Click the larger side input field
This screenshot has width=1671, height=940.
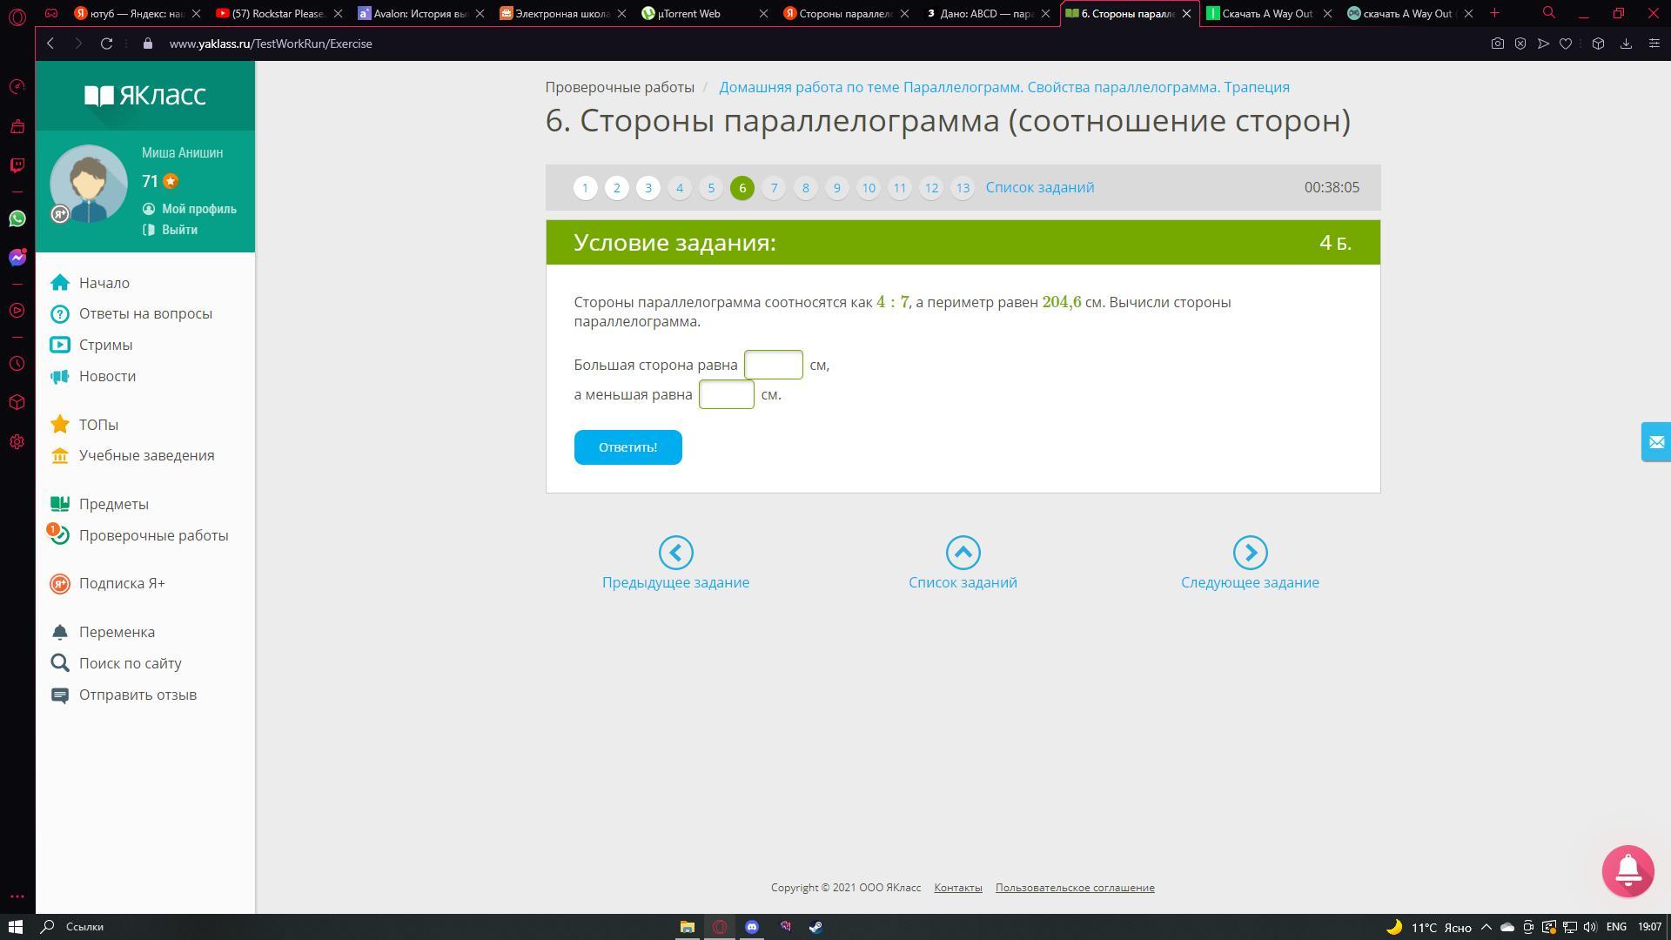[773, 365]
